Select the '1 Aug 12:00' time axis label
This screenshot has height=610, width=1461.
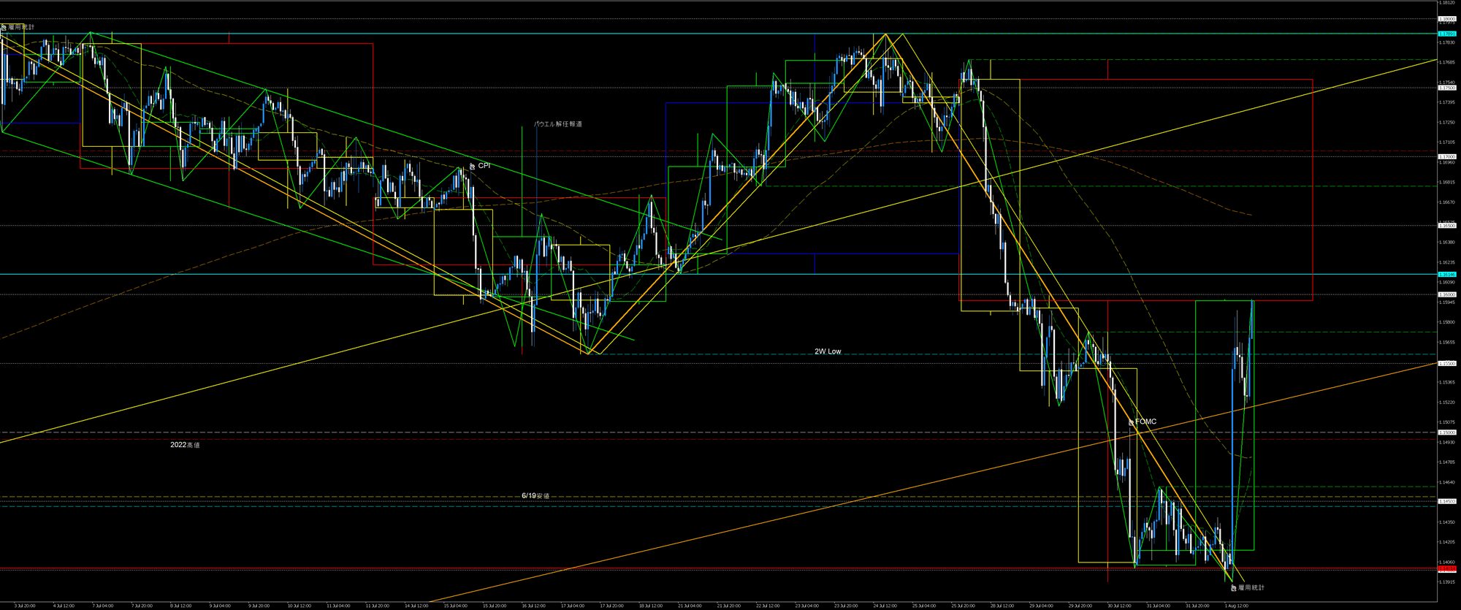point(1236,606)
